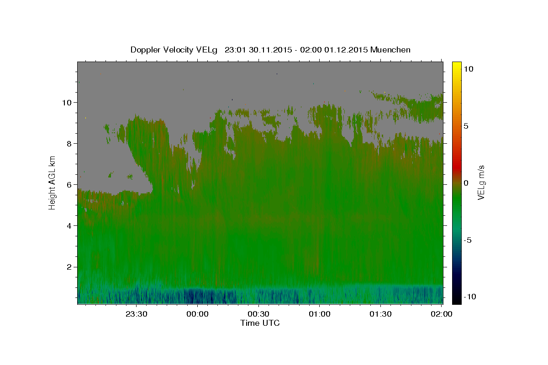
Task: Click the 00:30 time tick label
Action: (x=259, y=314)
